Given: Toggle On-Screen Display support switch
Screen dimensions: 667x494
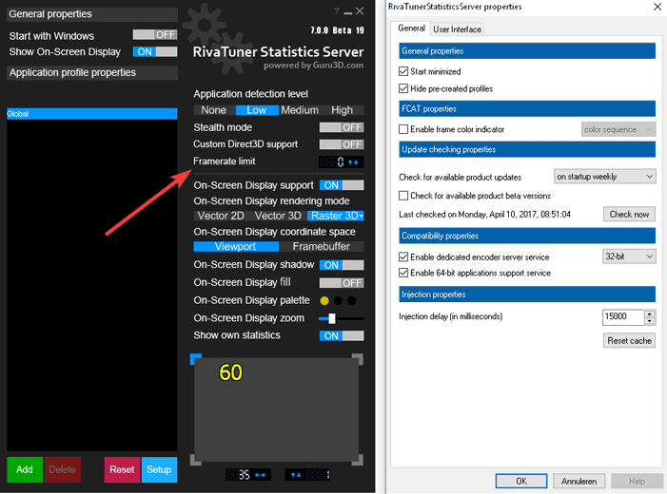Looking at the screenshot, I should pos(342,185).
